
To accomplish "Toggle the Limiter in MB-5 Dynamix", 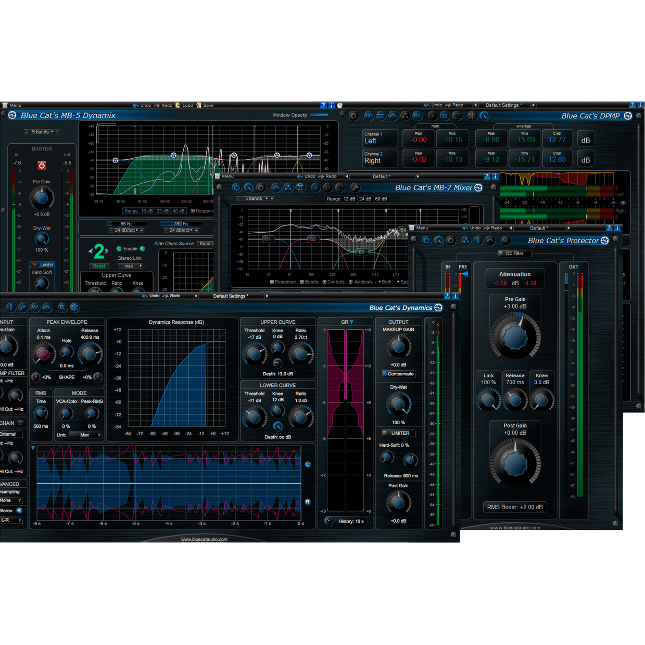I will pos(42,264).
